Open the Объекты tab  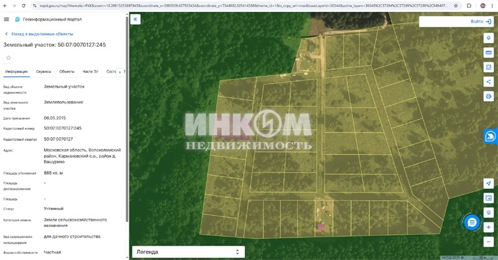pyautogui.click(x=67, y=72)
